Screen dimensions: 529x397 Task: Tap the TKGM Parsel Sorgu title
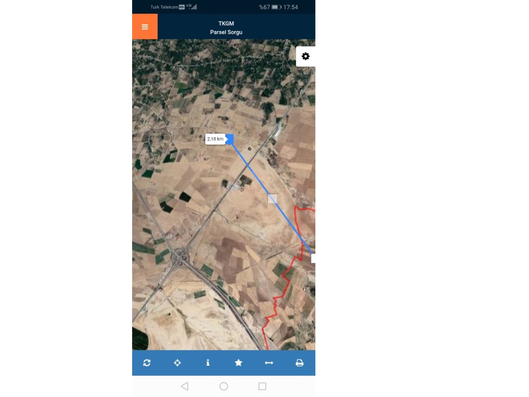pos(226,27)
